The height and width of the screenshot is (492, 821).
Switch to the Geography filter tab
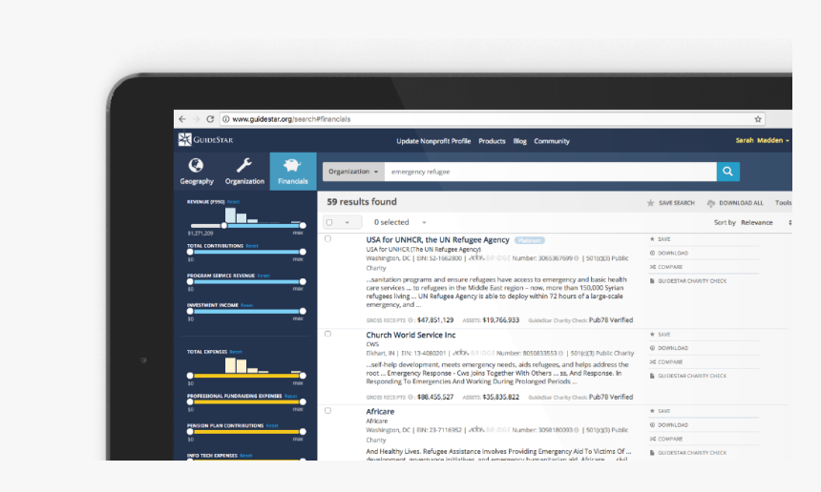[197, 172]
